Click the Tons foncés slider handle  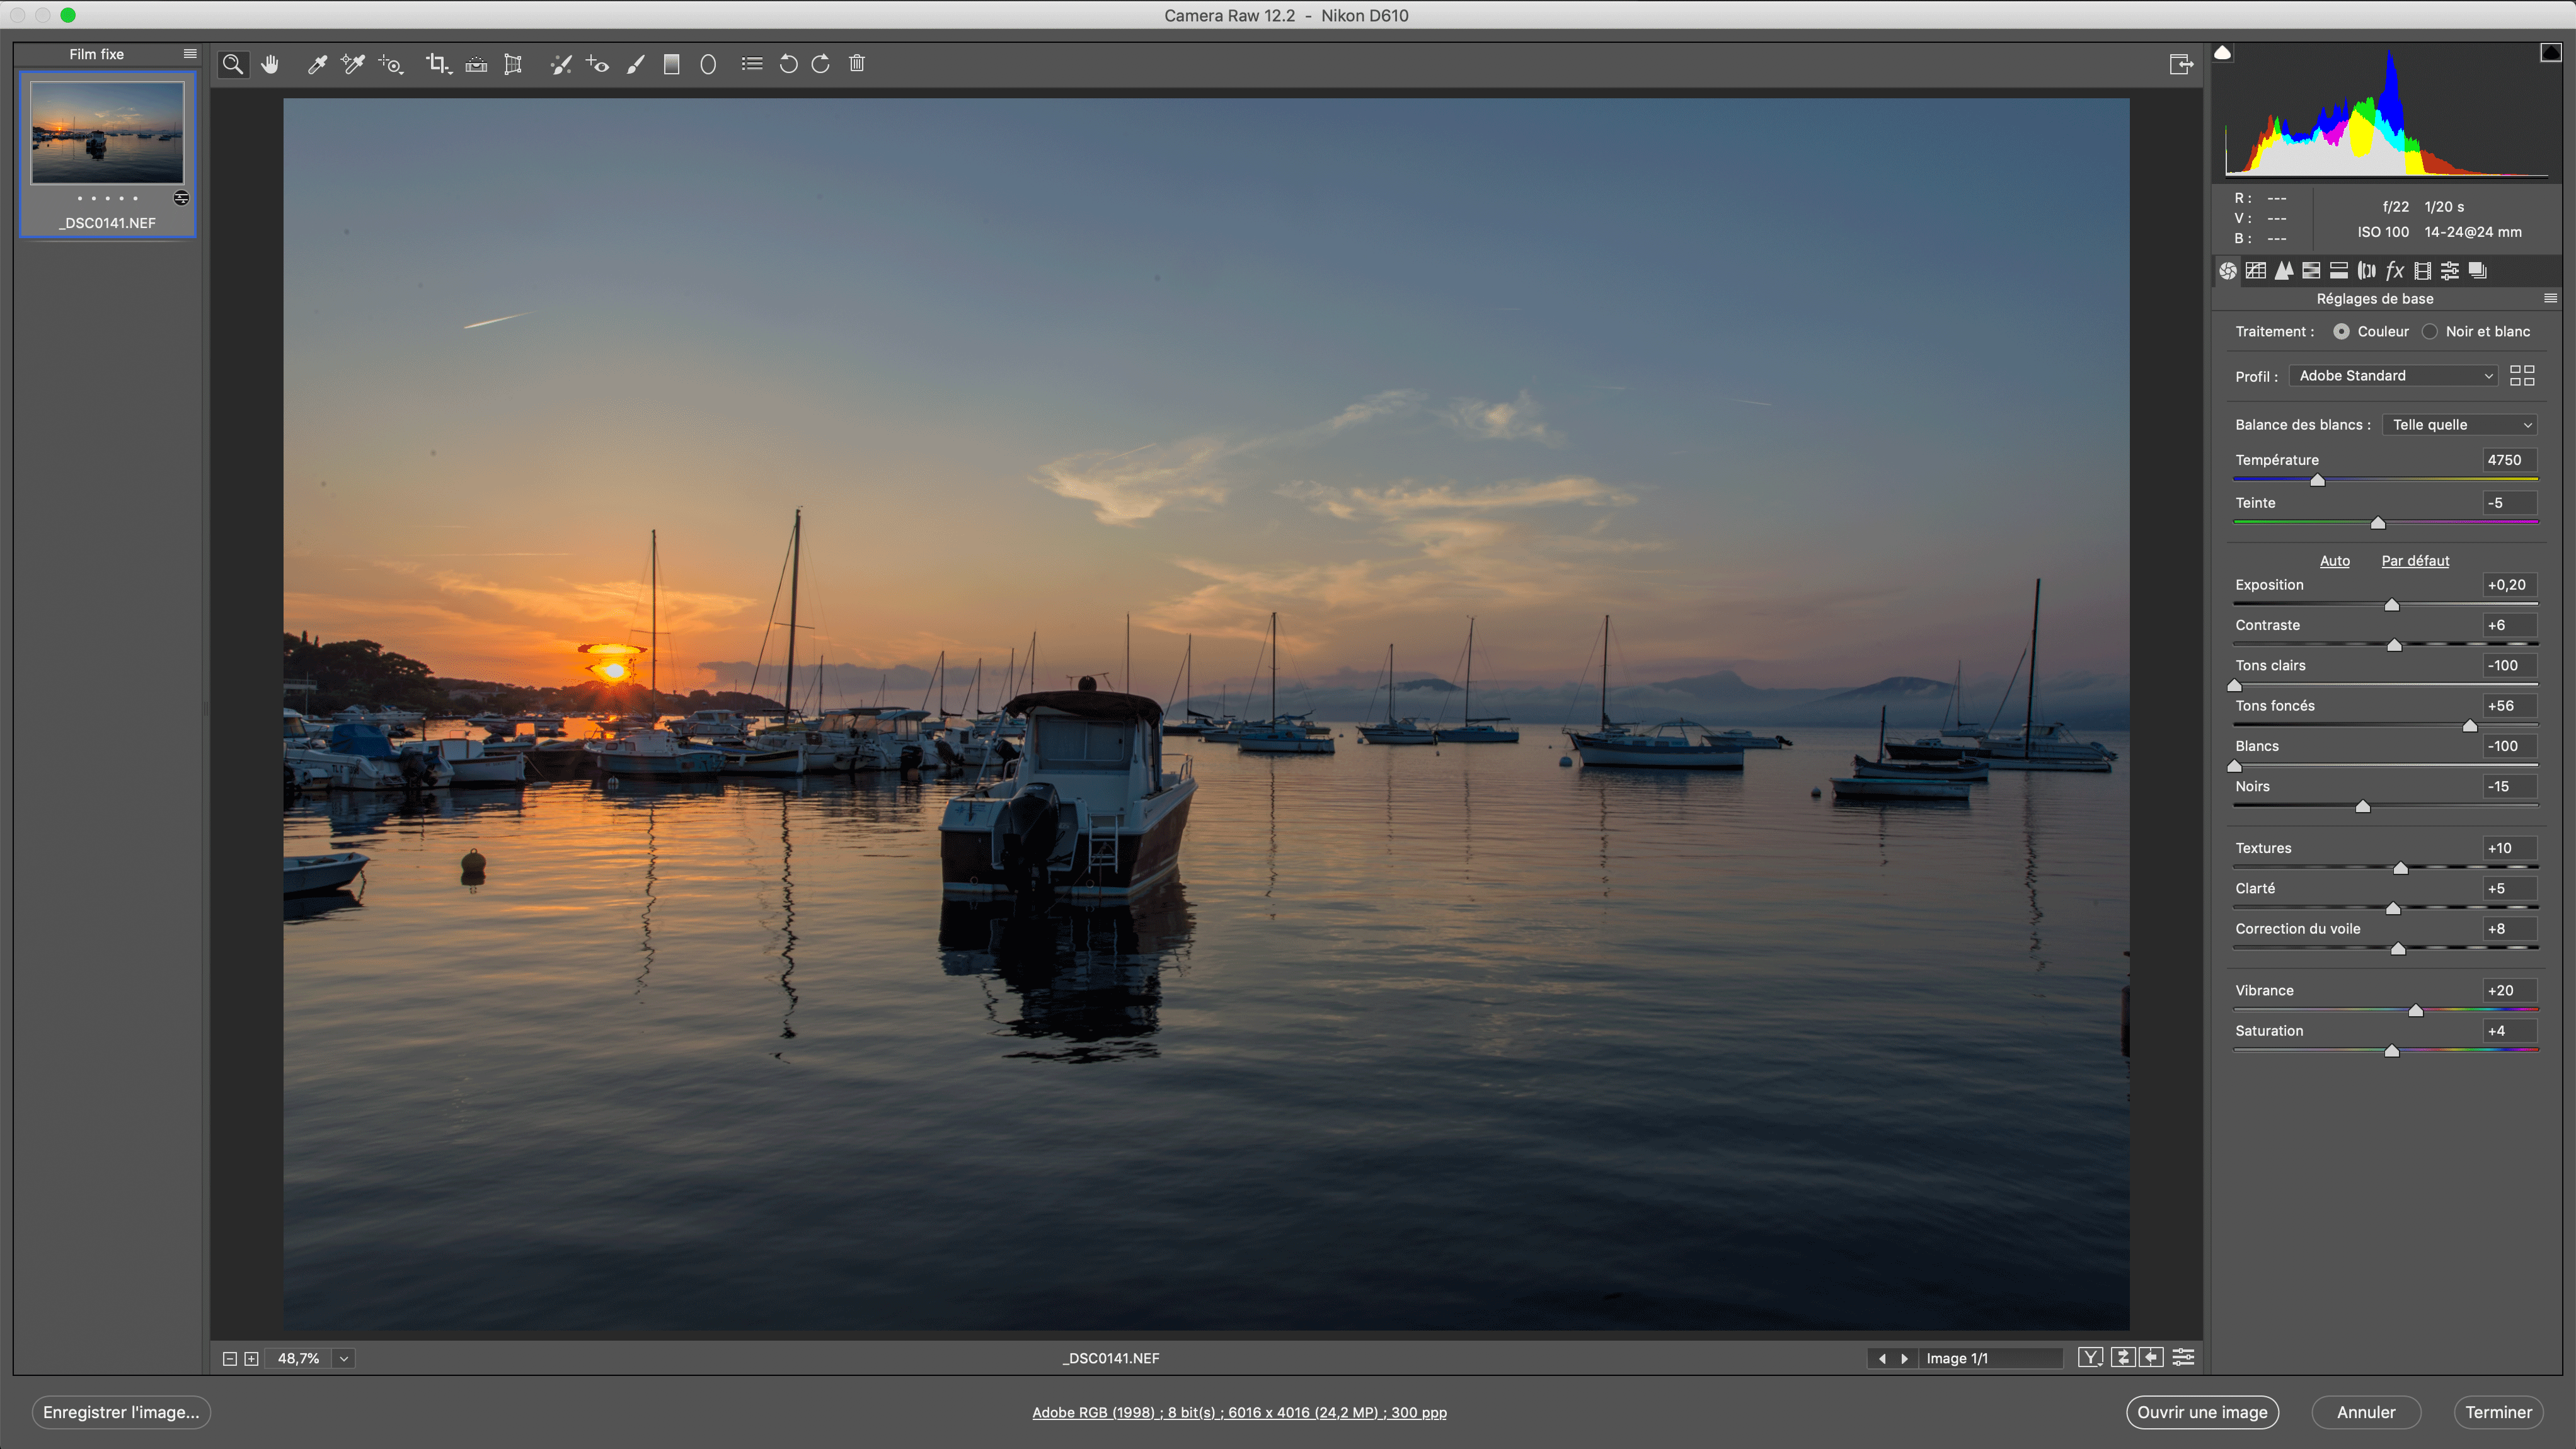(x=2470, y=726)
